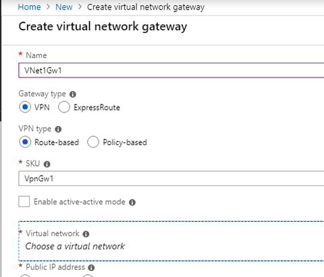
Task: Click chevron after New breadcrumb
Action: [x=80, y=7]
